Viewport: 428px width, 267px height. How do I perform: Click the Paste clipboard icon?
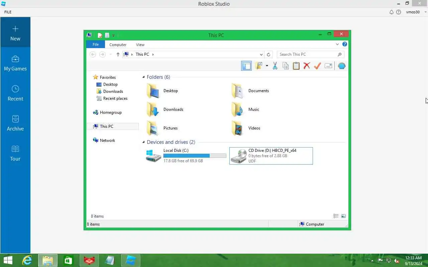pos(296,66)
